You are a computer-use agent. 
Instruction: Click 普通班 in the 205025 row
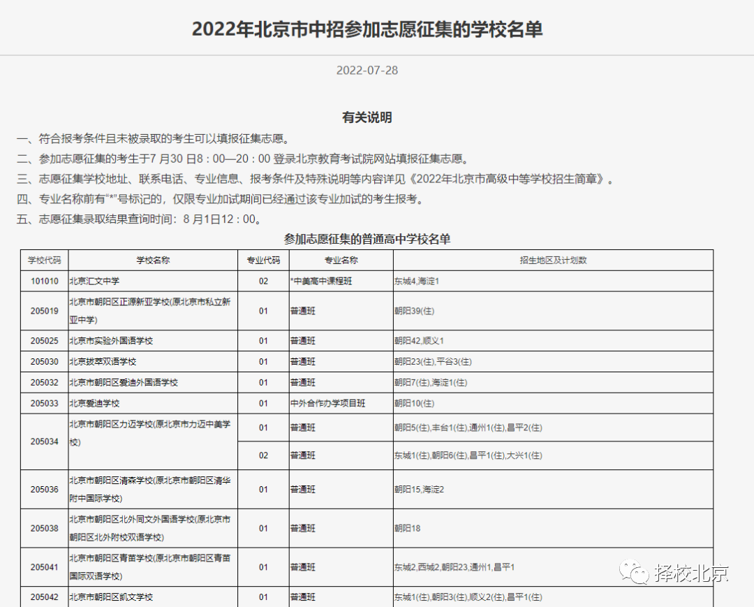click(x=302, y=341)
